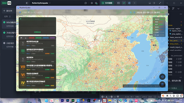
Task: Open the All filter dropdown in earthquake list
Action: (x=23, y=38)
